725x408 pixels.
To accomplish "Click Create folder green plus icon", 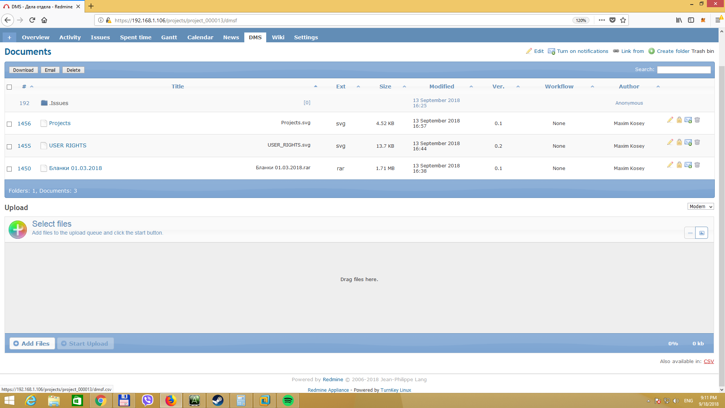I will (651, 51).
